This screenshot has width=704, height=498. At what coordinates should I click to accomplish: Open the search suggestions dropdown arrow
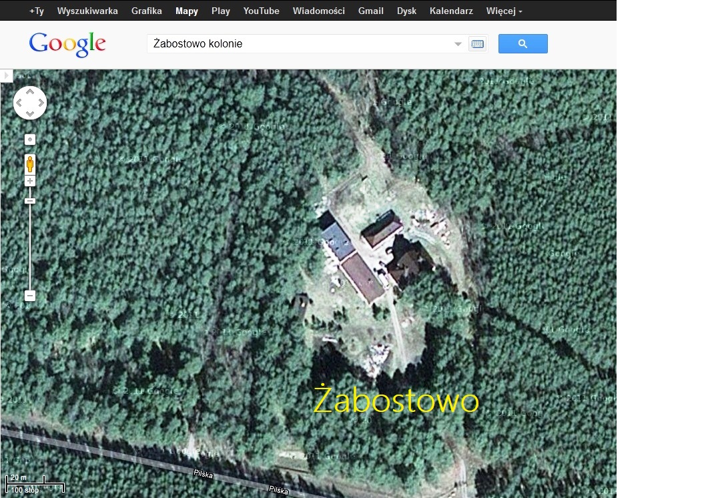458,44
